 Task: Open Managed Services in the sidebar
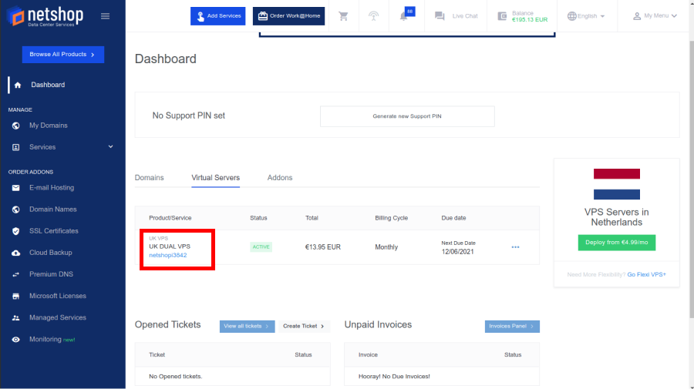58,318
